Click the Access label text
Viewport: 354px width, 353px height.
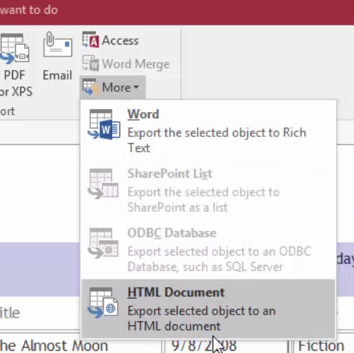click(120, 41)
